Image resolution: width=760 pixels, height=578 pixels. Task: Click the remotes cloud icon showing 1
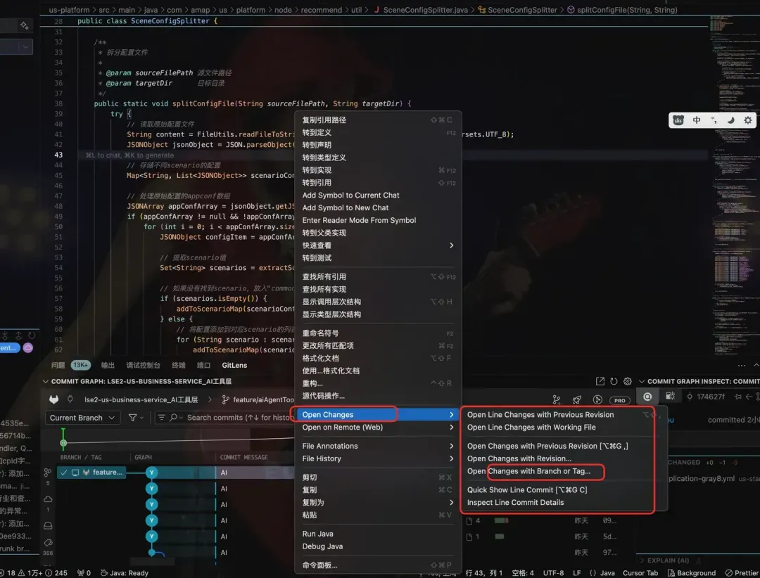point(48,499)
